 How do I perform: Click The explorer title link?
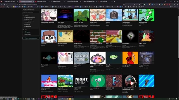pos(142,88)
